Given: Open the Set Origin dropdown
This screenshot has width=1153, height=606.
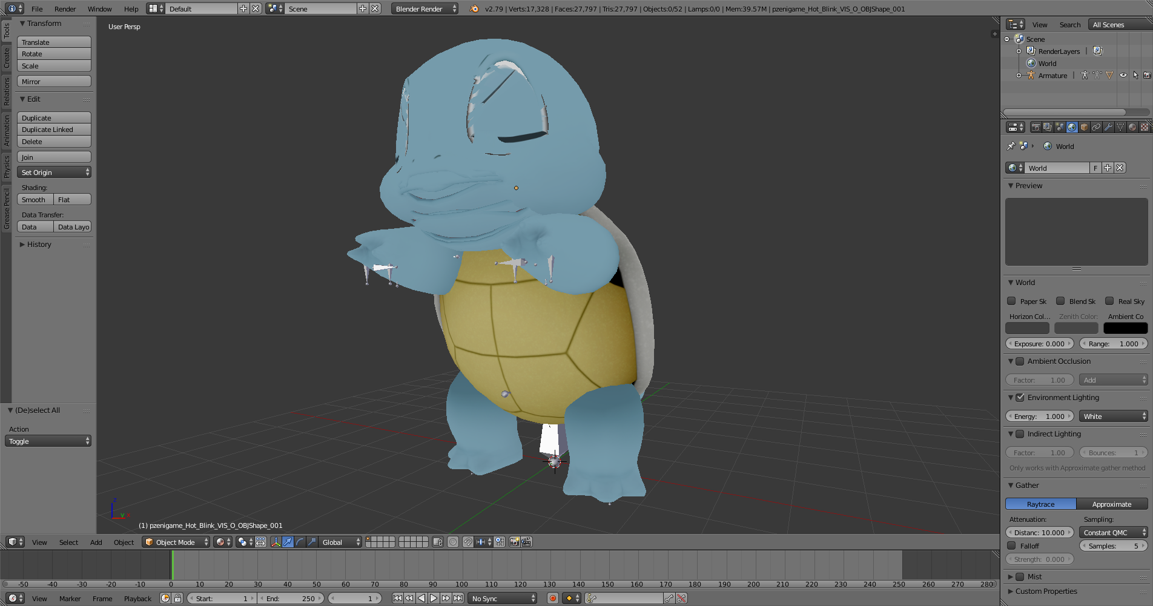Looking at the screenshot, I should [x=55, y=172].
